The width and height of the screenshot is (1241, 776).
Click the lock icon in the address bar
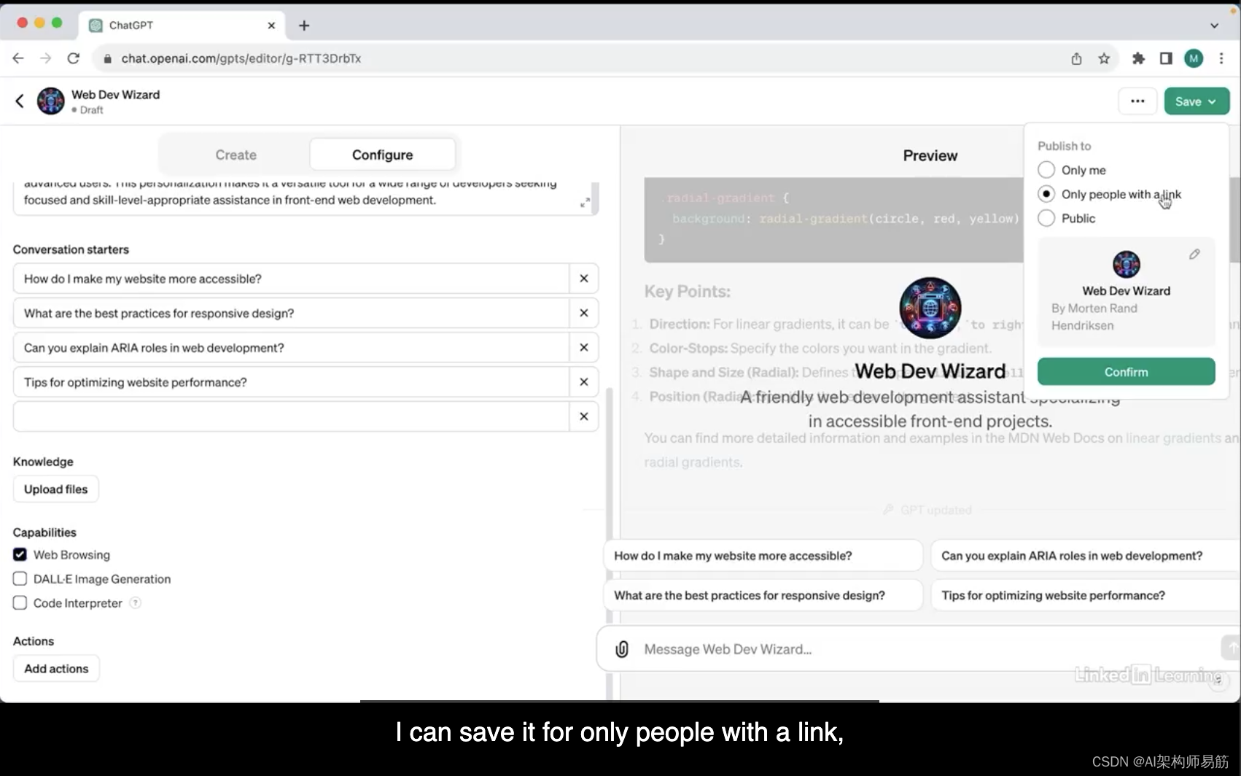pos(107,58)
